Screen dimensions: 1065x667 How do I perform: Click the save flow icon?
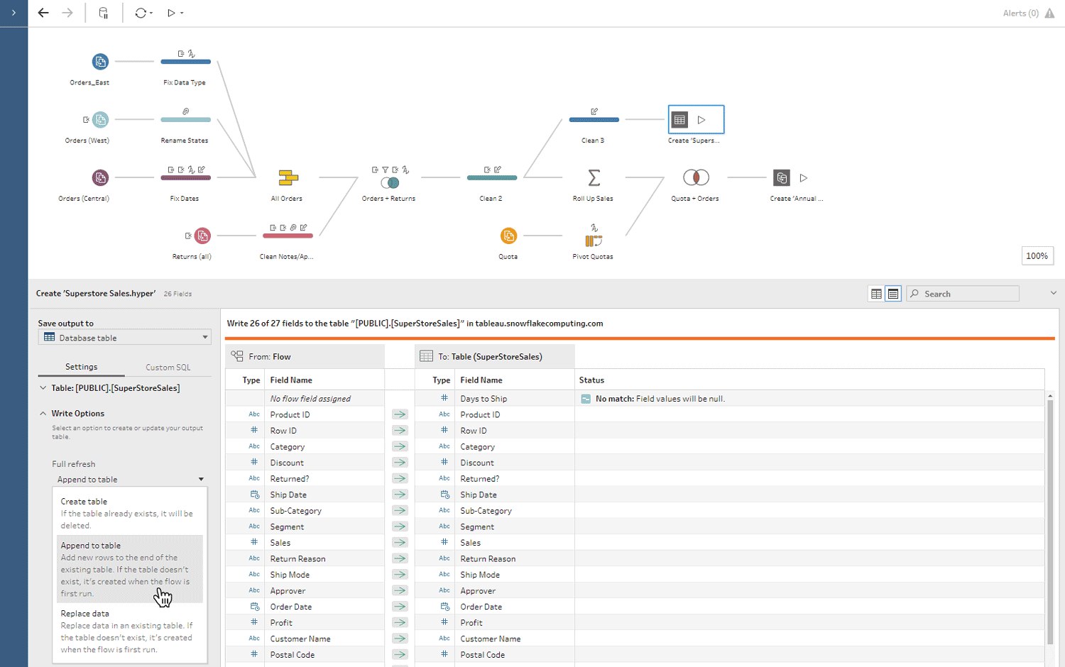104,13
